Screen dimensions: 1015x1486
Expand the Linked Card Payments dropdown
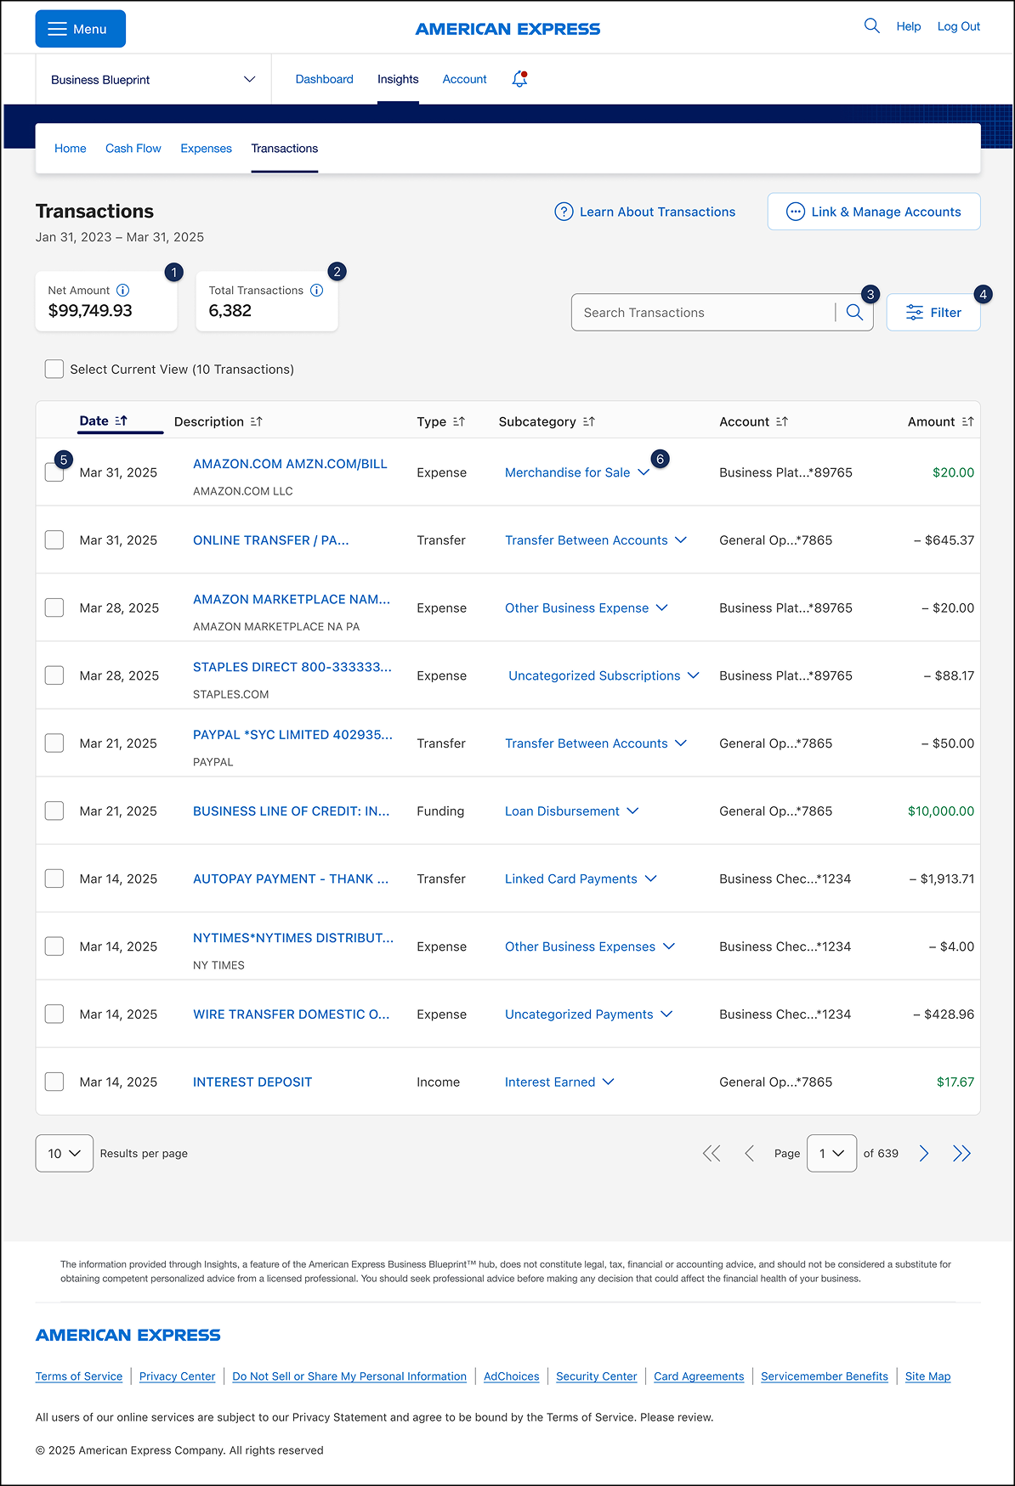[650, 879]
